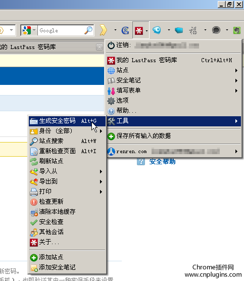Click the 帮助... help menu item

(173, 111)
